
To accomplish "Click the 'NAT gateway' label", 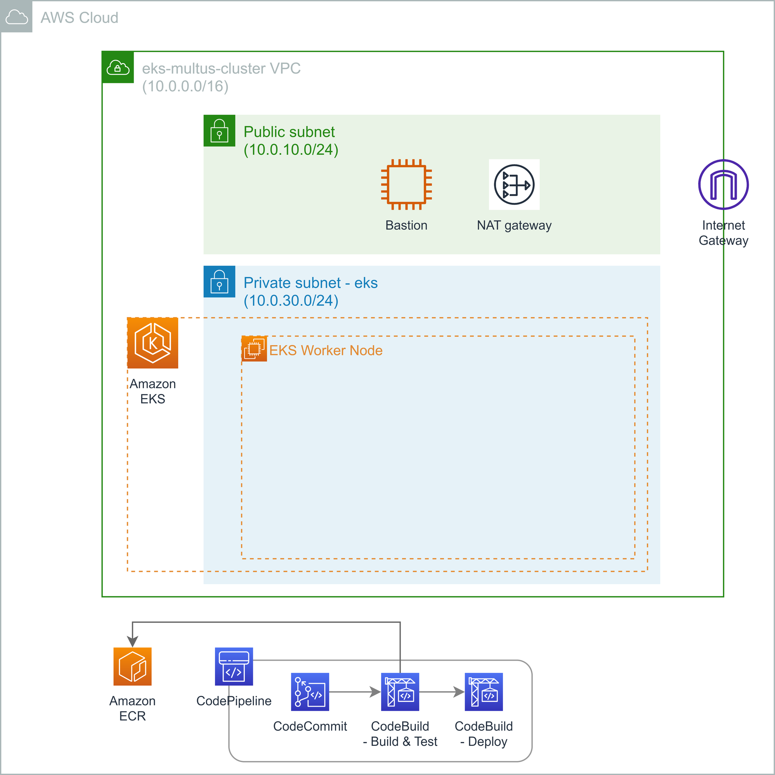I will tap(514, 226).
